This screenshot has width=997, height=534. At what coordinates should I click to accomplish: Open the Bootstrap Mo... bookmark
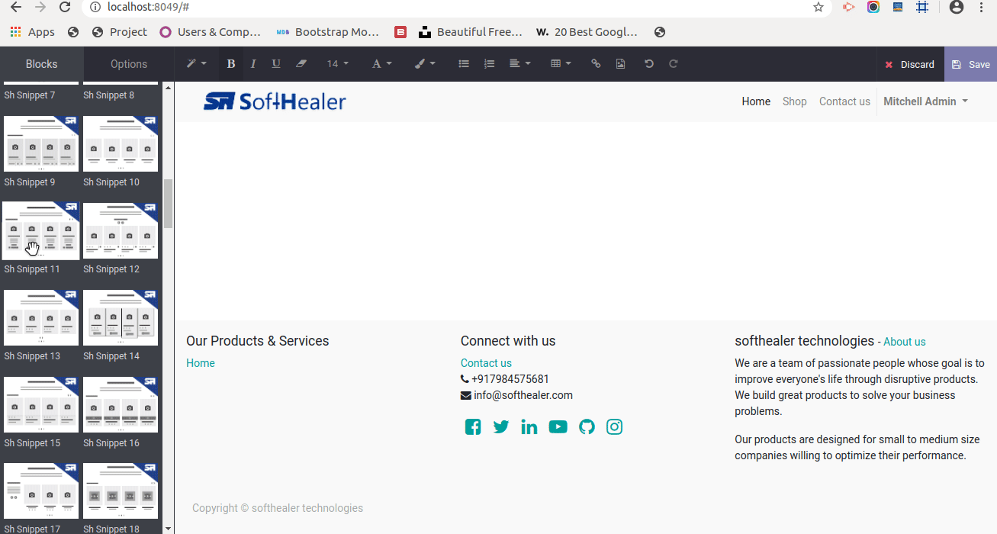tap(327, 32)
